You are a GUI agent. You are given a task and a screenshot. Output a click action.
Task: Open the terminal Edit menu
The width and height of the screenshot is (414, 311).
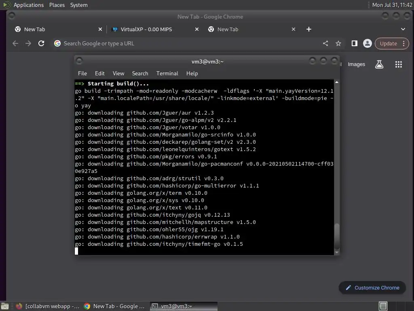[x=99, y=74]
